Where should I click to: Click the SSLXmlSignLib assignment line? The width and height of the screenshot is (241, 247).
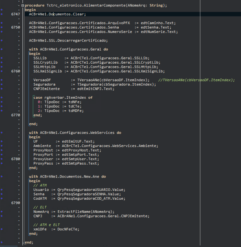(99, 71)
